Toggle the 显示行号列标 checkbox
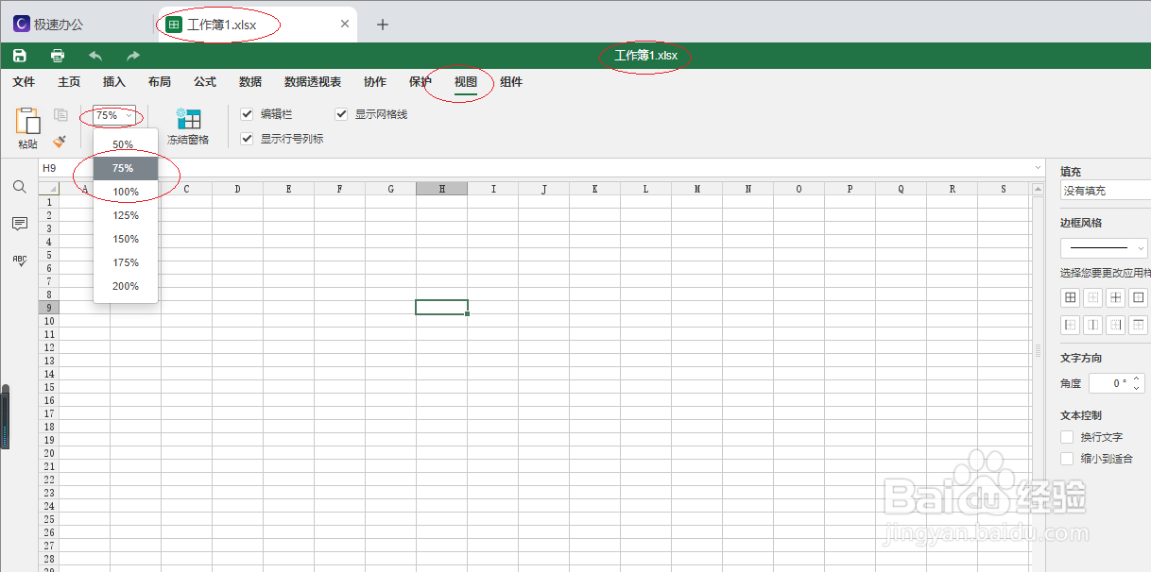1151x572 pixels. (x=247, y=138)
